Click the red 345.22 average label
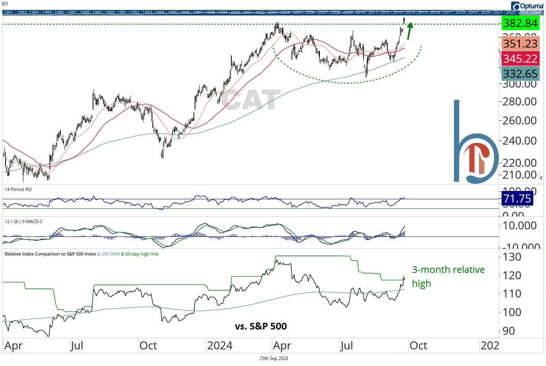 click(x=520, y=59)
